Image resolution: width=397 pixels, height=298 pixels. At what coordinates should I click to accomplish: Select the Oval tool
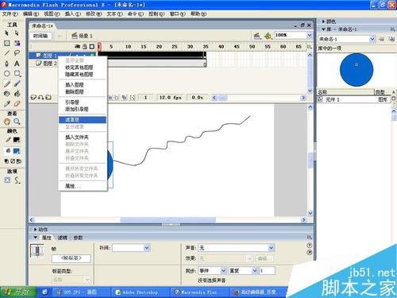tap(7, 74)
